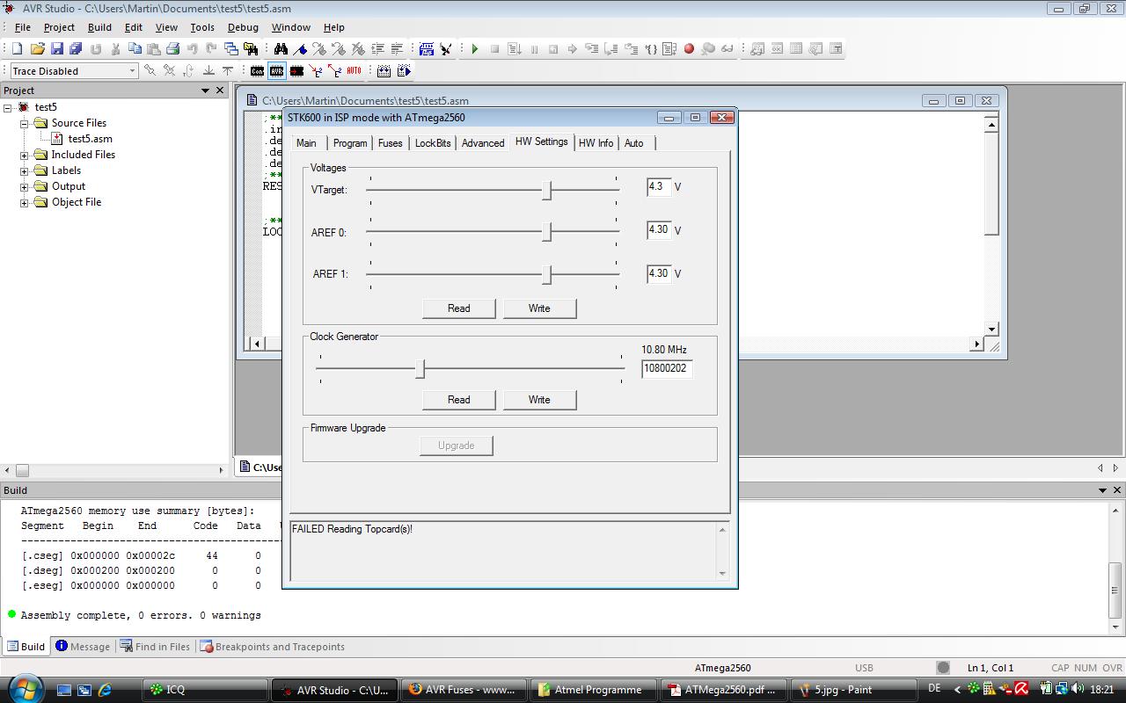The image size is (1126, 703).
Task: Click the Open File folder icon
Action: tap(37, 49)
